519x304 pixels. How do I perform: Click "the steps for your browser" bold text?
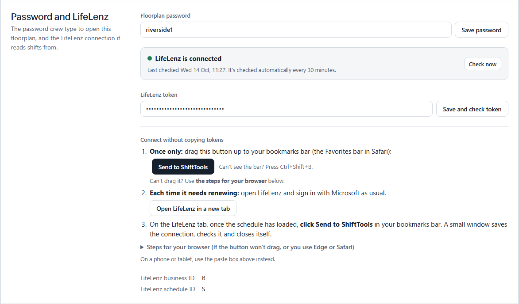(231, 181)
